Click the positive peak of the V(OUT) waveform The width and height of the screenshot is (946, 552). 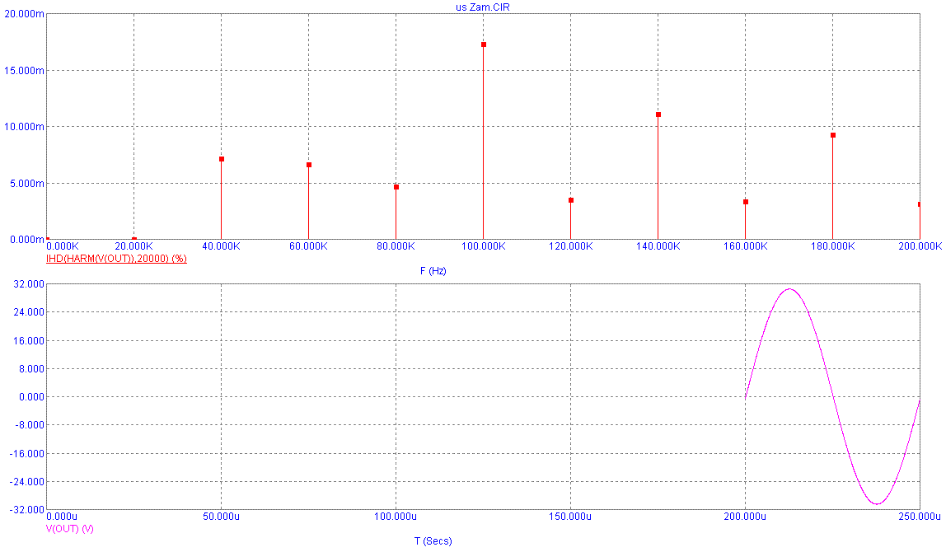coord(789,289)
